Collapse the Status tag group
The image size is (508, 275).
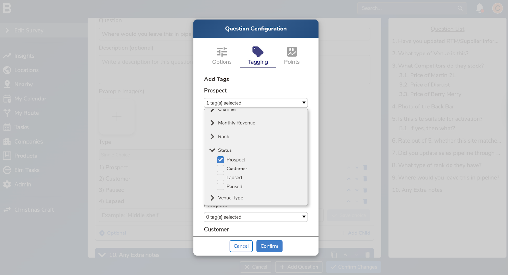212,150
